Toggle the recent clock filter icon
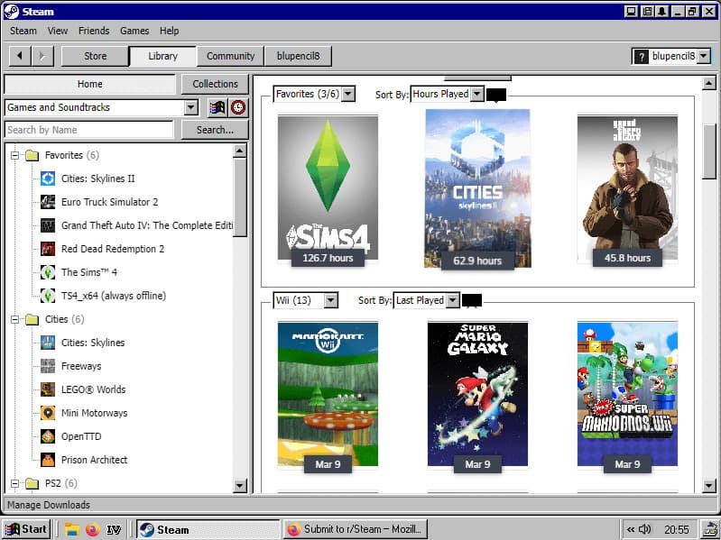This screenshot has height=540, width=721. (x=238, y=107)
